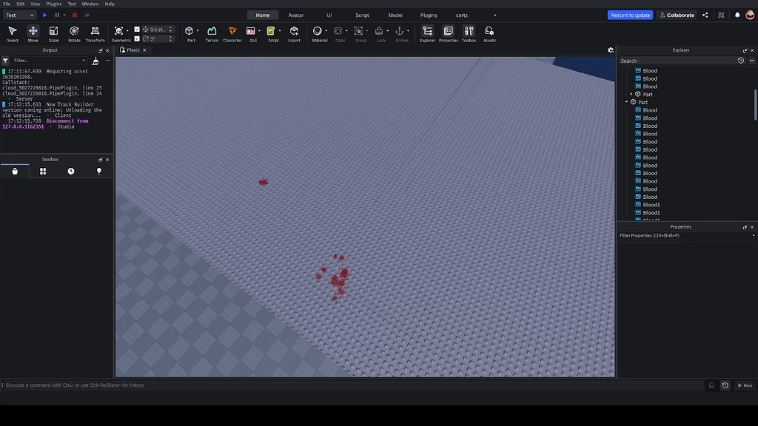Switch to the Avatar ribbon tab
This screenshot has height=426, width=758.
tap(296, 16)
